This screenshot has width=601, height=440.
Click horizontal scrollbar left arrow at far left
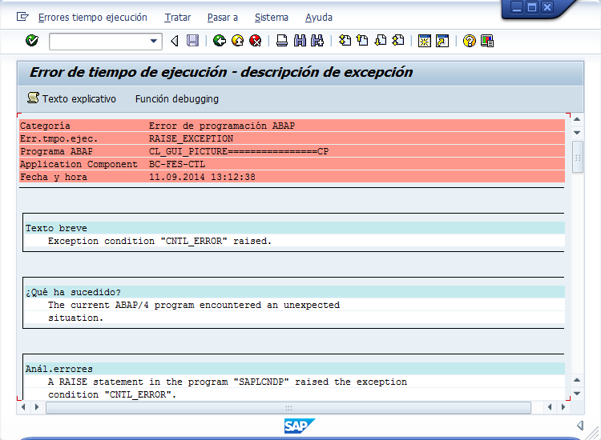23,407
